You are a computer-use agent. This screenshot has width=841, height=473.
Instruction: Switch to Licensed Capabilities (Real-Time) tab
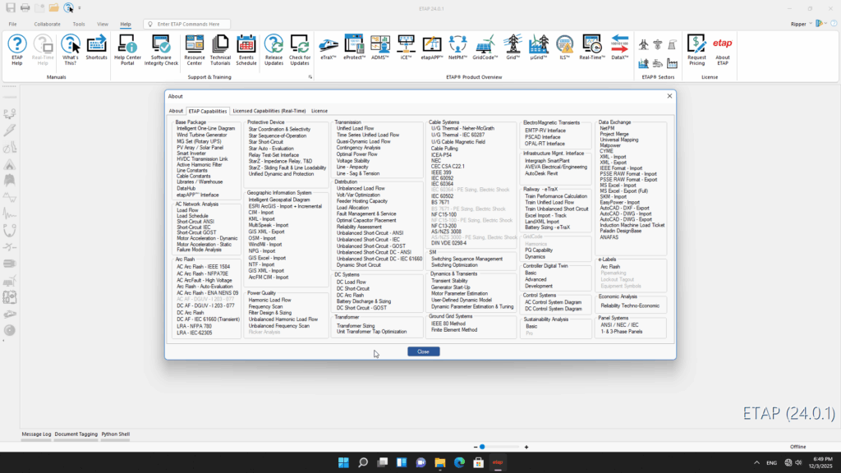click(269, 111)
